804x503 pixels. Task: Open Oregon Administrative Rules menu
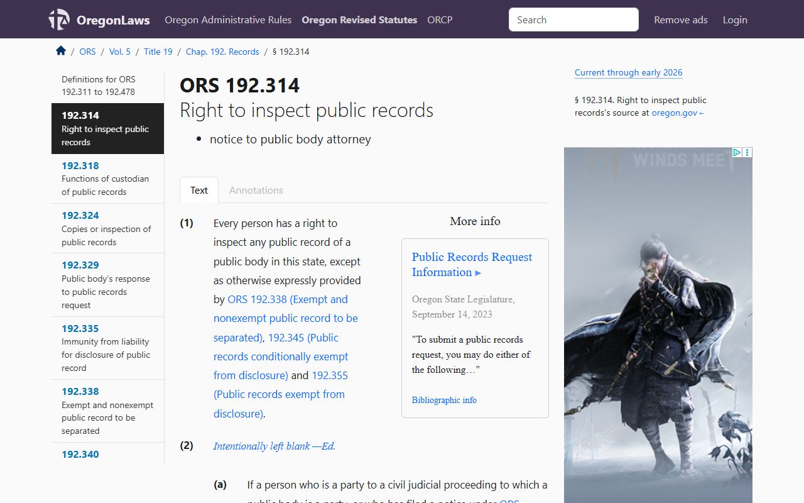[x=228, y=19]
